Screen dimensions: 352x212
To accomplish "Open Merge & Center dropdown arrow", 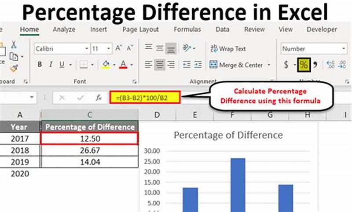I will [x=269, y=65].
